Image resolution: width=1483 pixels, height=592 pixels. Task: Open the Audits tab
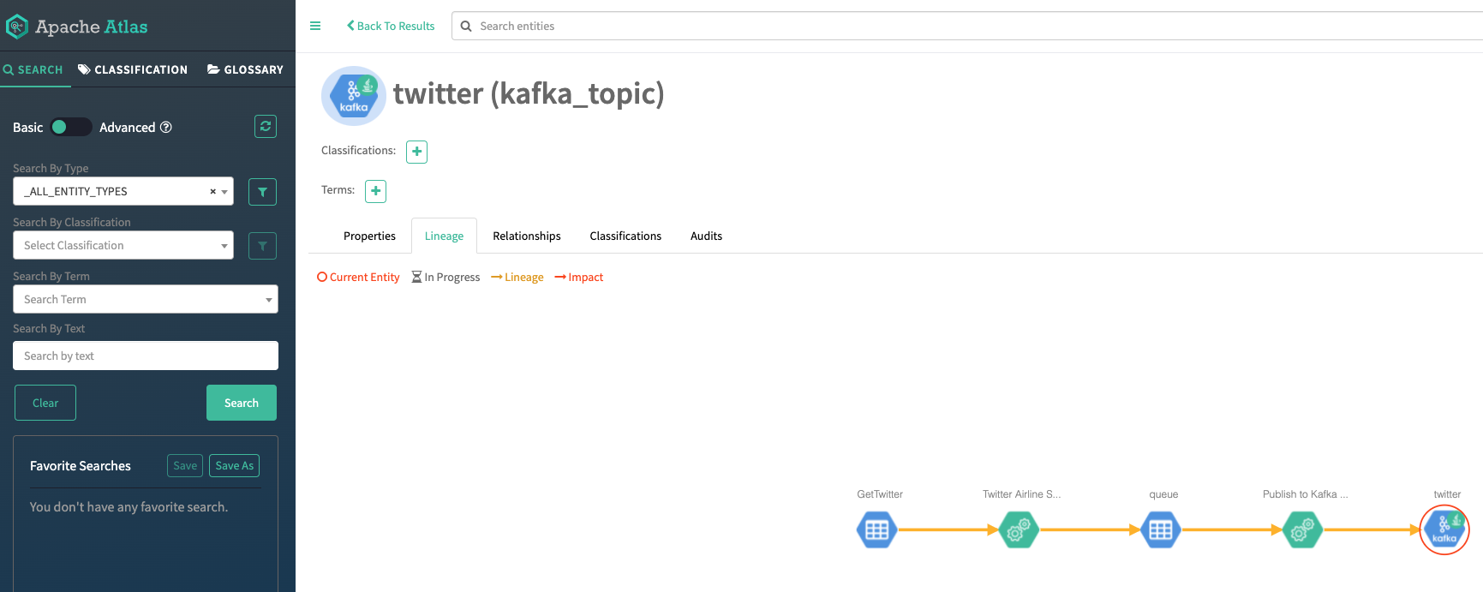[707, 236]
